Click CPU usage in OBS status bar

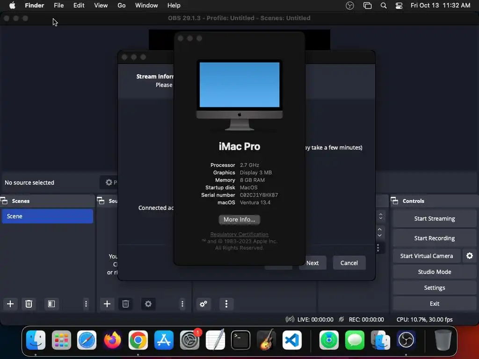pos(424,319)
